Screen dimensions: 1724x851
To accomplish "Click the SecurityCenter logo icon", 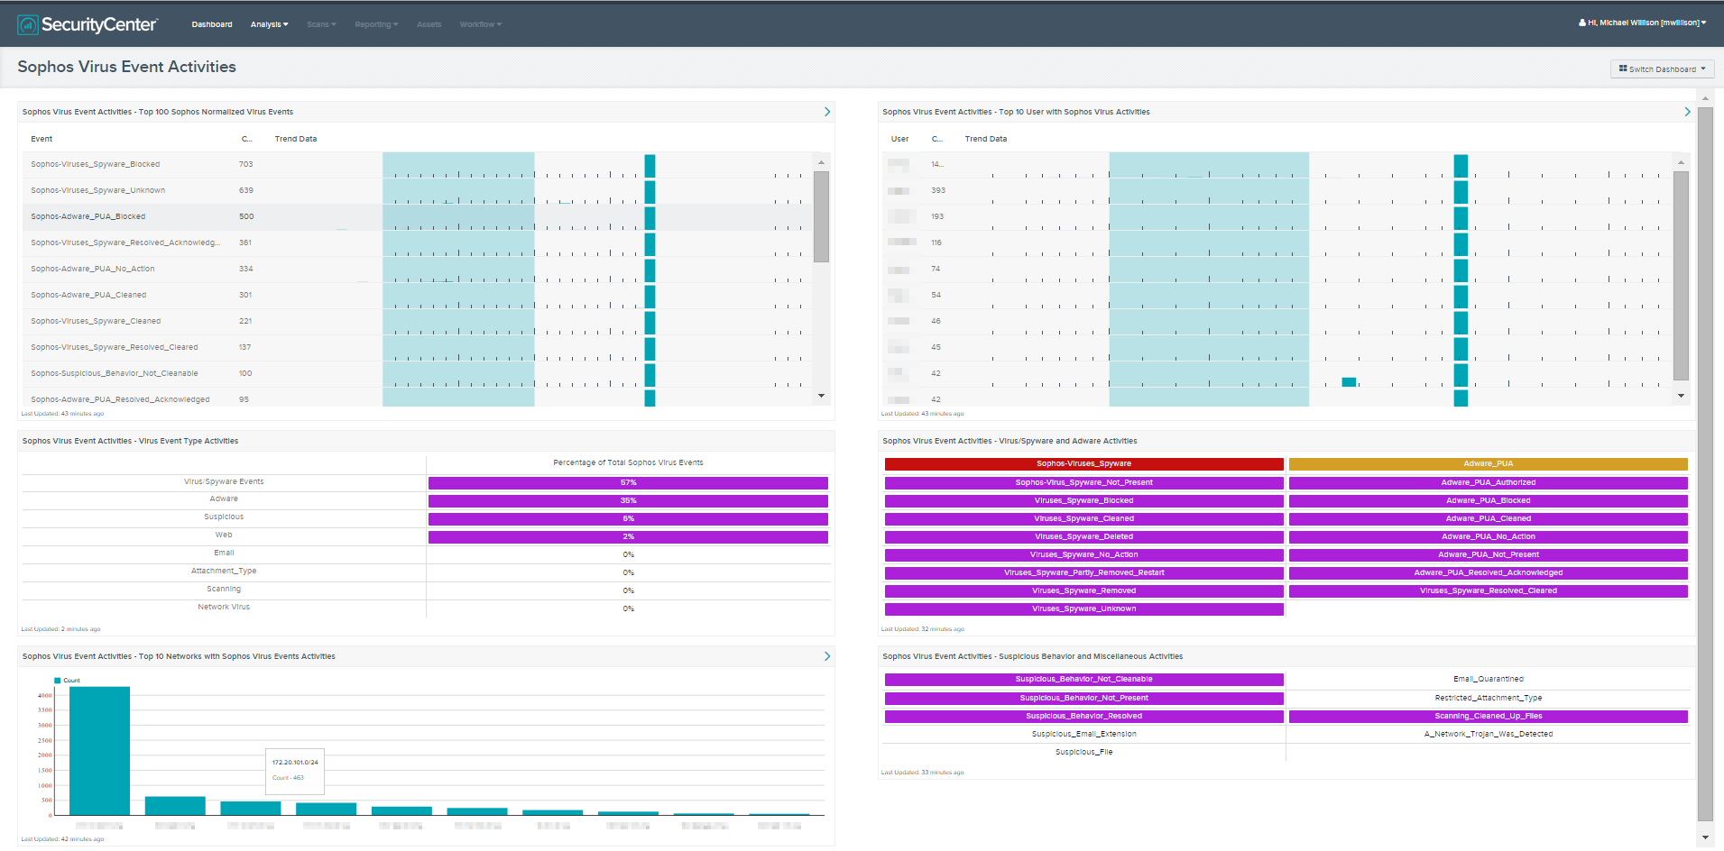I will (28, 24).
